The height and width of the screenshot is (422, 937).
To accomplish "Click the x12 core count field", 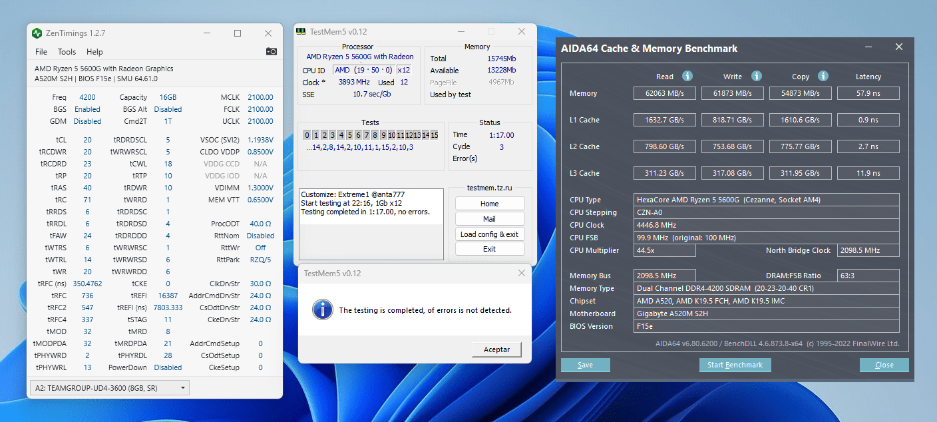I will pyautogui.click(x=404, y=70).
